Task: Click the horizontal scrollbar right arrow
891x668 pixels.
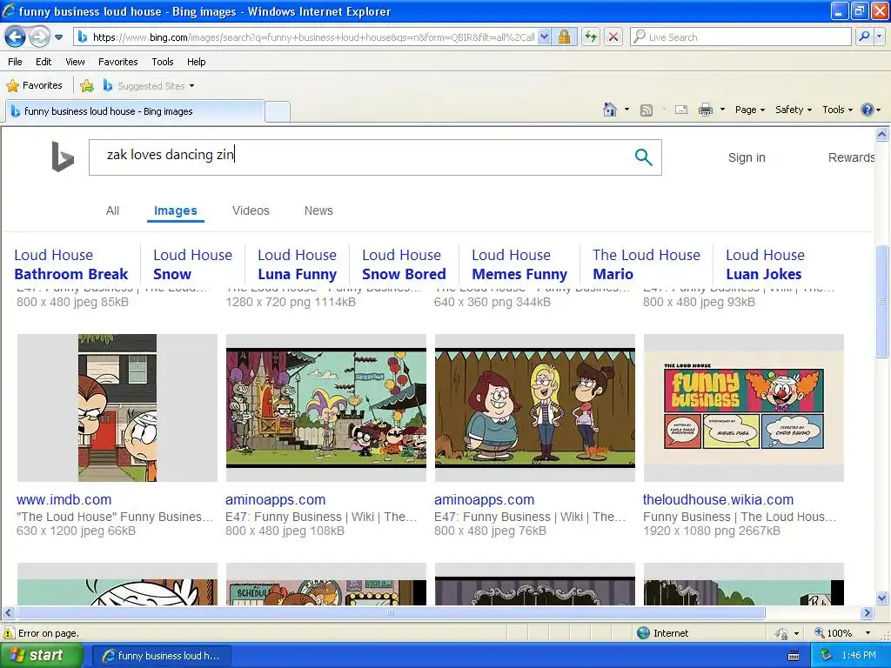Action: coord(868,613)
